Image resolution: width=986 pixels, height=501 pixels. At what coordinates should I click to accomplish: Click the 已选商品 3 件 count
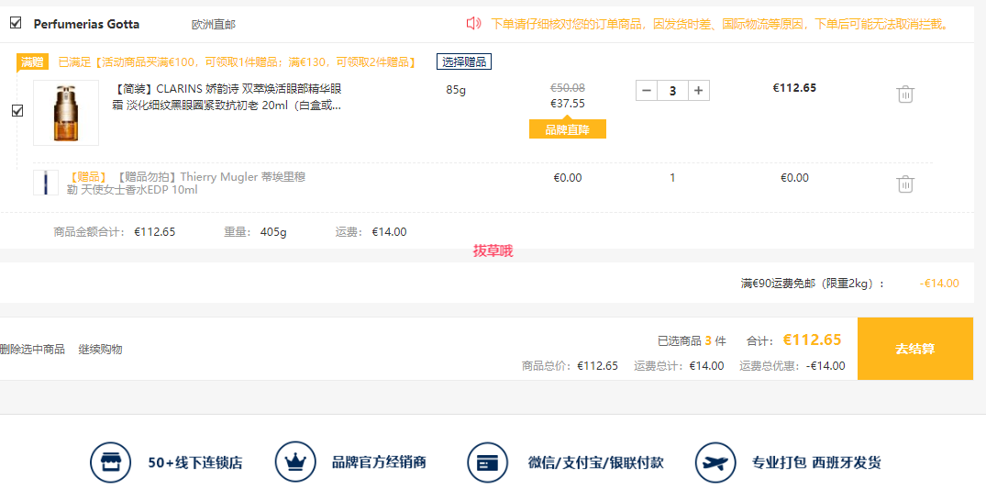tap(692, 341)
